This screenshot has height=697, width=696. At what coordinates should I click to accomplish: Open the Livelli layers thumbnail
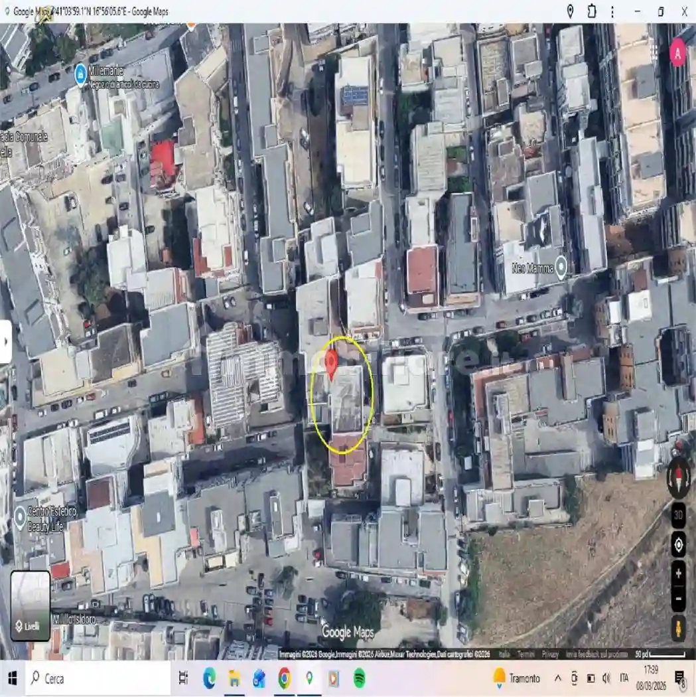pos(30,605)
